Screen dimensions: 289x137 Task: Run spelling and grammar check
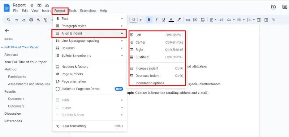pyautogui.click(x=38, y=20)
